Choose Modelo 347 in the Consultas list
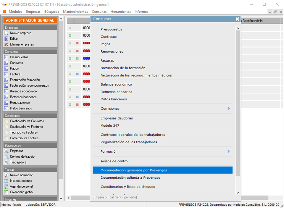The width and height of the screenshot is (284, 208). pos(110,125)
